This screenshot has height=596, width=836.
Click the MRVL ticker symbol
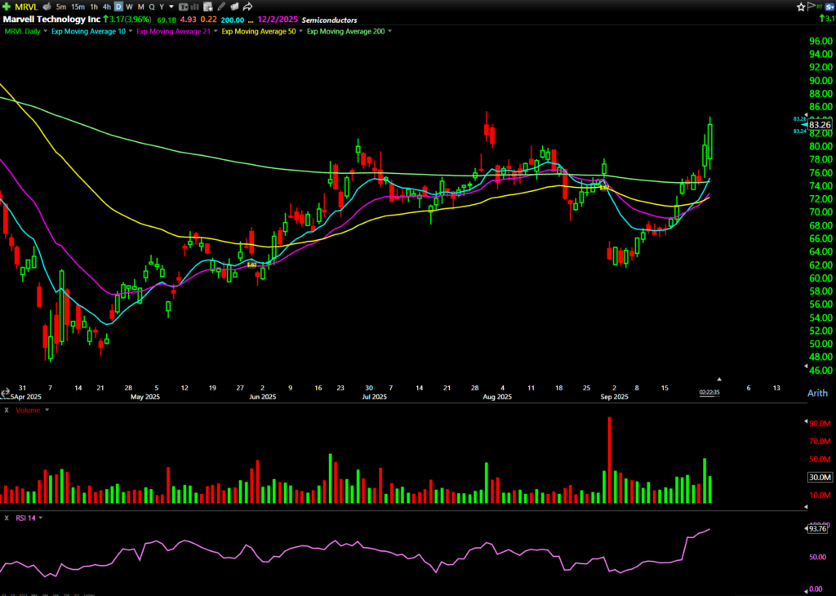click(27, 7)
